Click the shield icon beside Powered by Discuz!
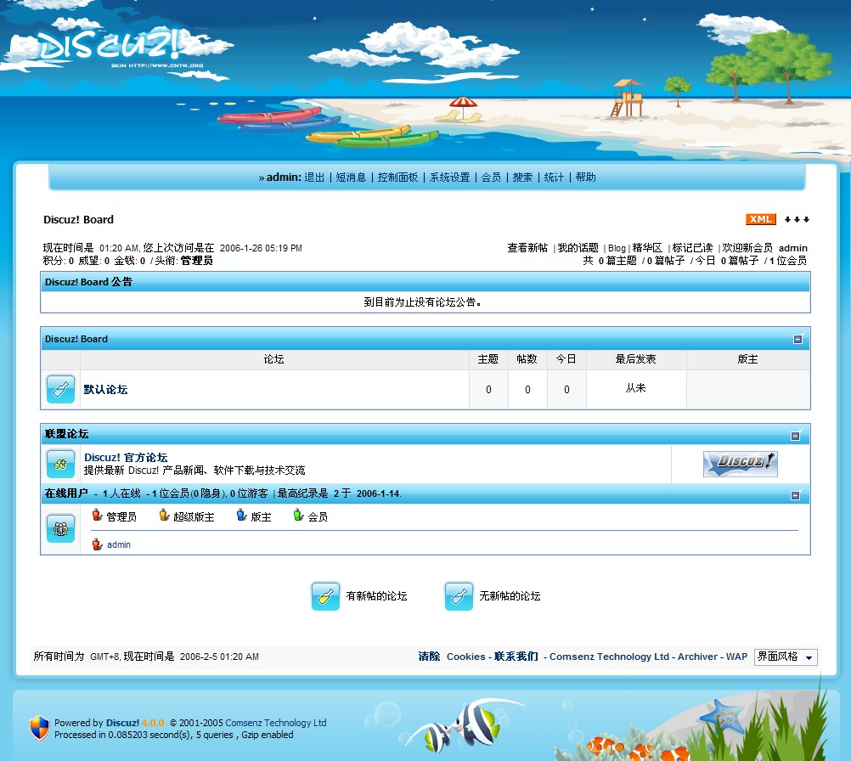 39,728
